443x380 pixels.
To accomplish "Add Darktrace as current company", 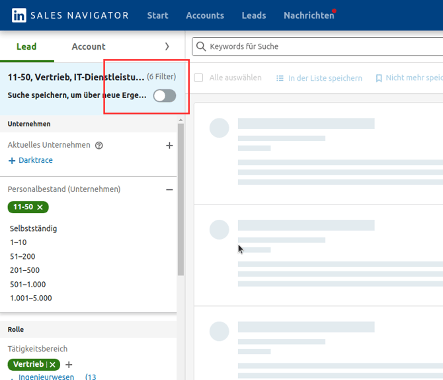I will click(x=30, y=160).
